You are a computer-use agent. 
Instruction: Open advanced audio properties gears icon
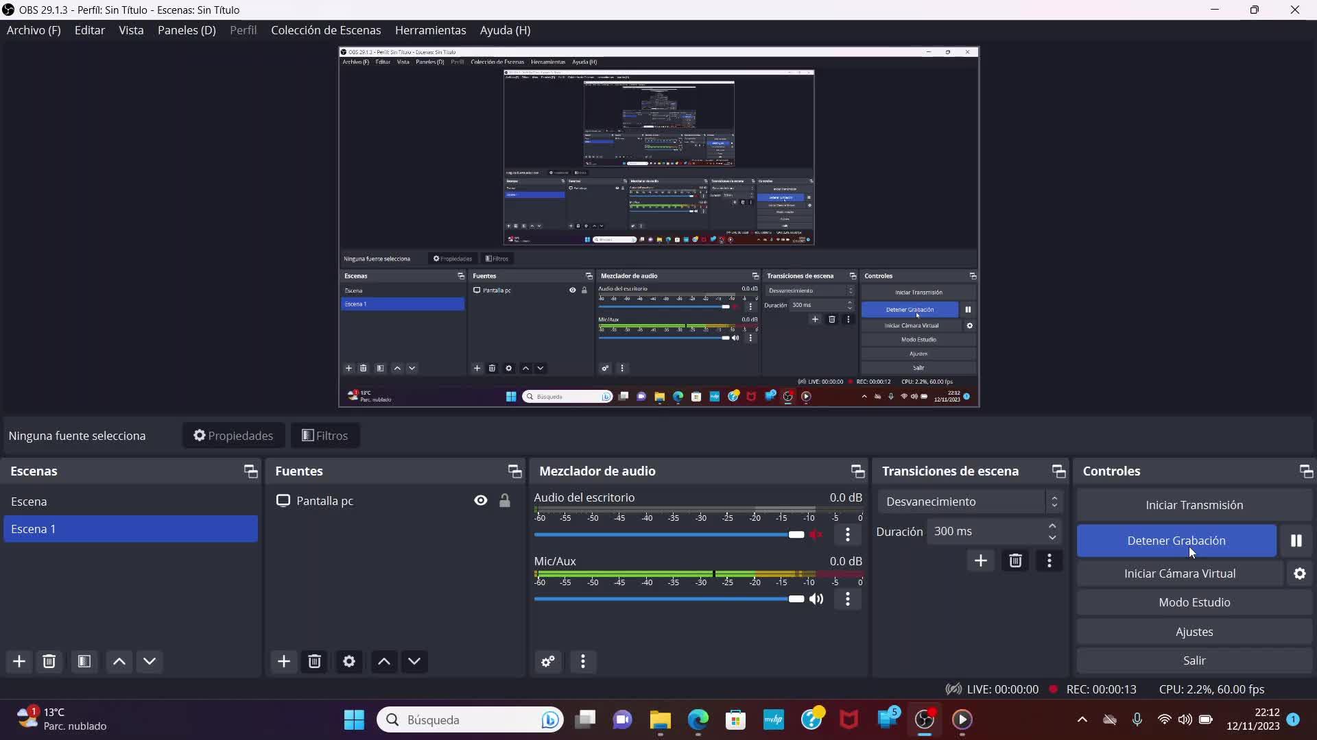point(548,661)
